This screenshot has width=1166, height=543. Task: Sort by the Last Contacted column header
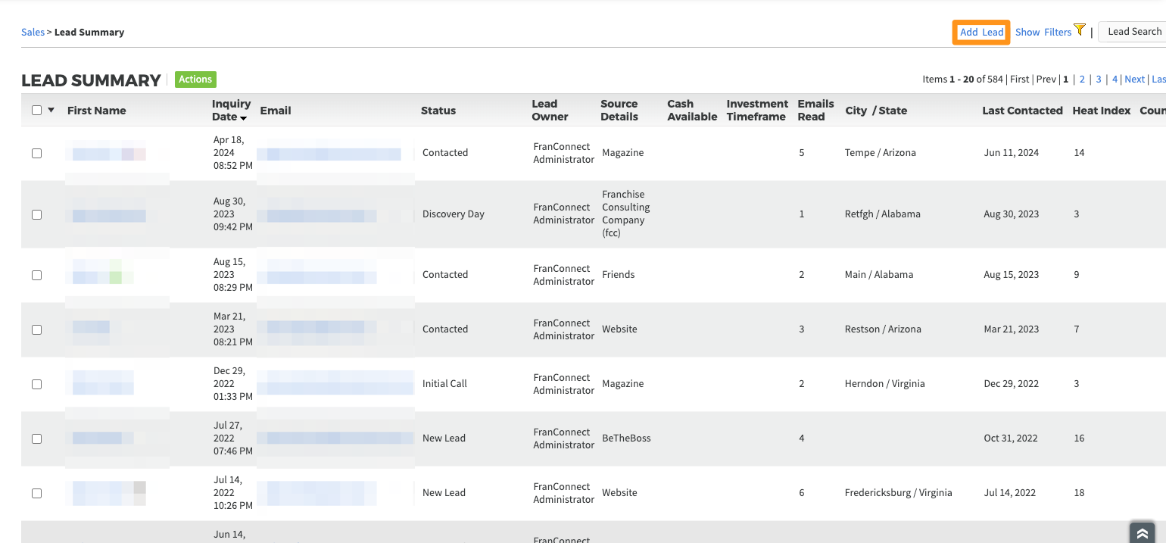pos(1022,111)
